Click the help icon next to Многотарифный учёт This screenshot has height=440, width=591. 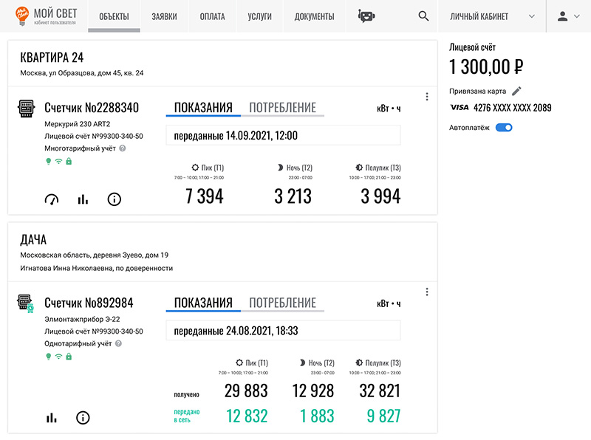123,148
